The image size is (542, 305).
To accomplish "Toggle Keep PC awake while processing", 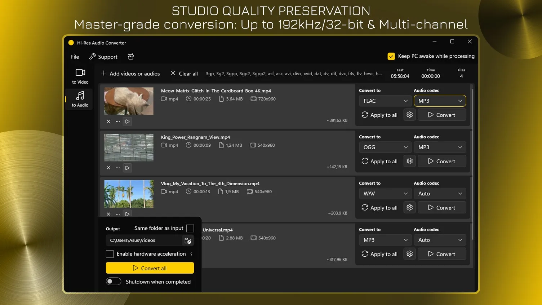I will 391,56.
